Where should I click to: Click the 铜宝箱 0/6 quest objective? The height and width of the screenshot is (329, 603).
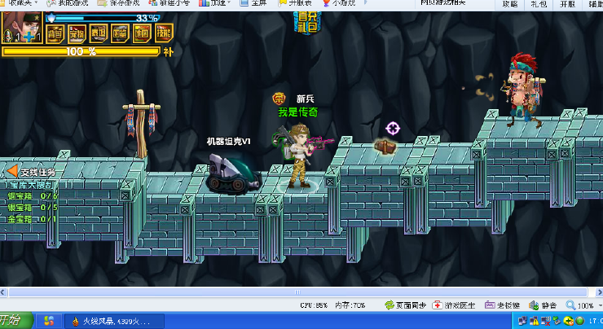pos(33,196)
